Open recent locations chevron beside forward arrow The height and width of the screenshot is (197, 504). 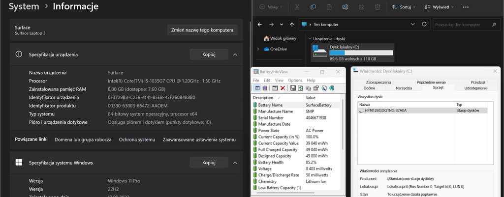click(x=282, y=25)
